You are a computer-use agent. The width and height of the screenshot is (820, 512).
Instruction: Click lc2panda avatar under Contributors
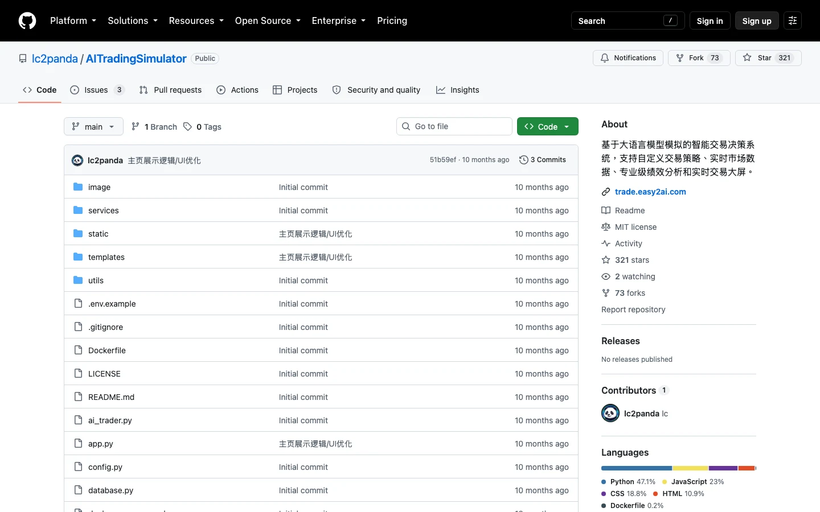click(x=610, y=413)
